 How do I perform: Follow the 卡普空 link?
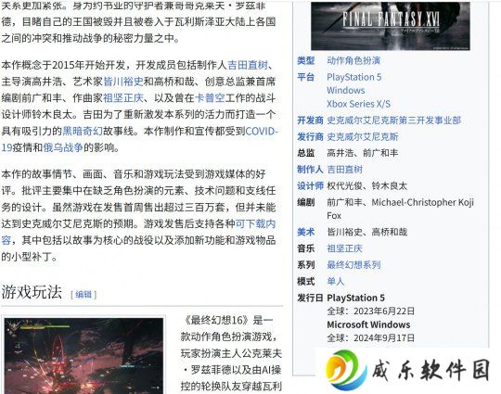tap(210, 98)
